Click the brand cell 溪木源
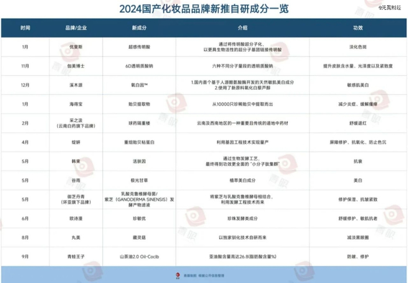 pyautogui.click(x=76, y=85)
